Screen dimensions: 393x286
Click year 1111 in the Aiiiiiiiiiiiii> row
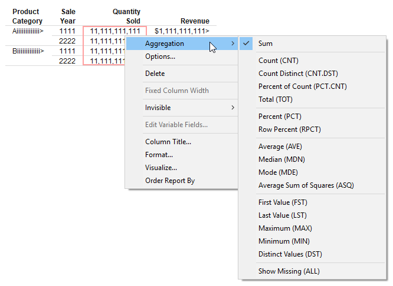(x=67, y=31)
